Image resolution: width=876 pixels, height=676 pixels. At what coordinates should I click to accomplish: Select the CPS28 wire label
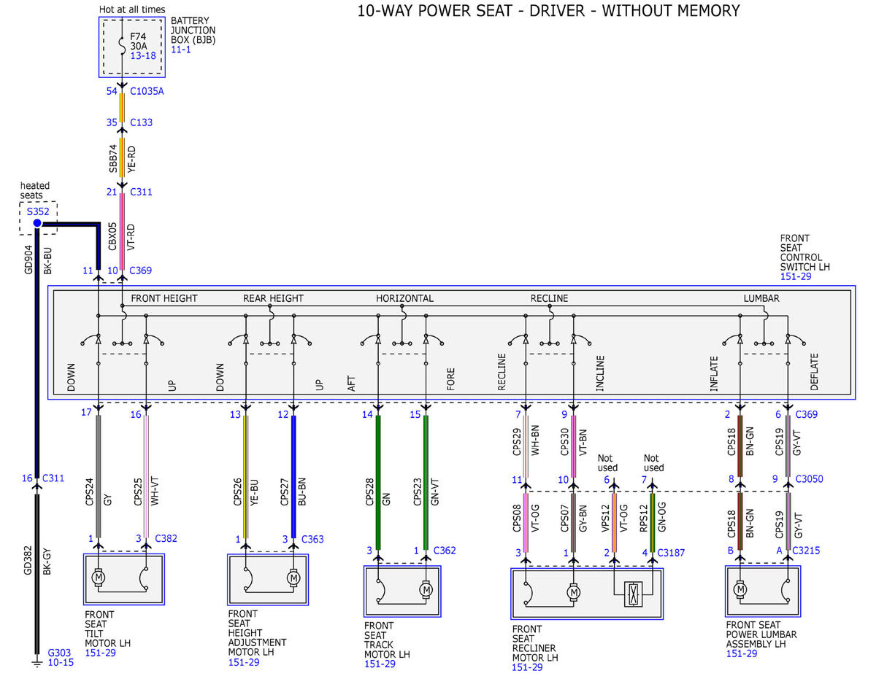coord(369,492)
